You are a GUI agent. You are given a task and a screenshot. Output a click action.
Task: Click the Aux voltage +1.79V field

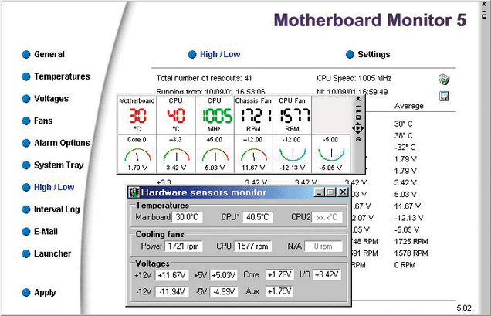279,291
